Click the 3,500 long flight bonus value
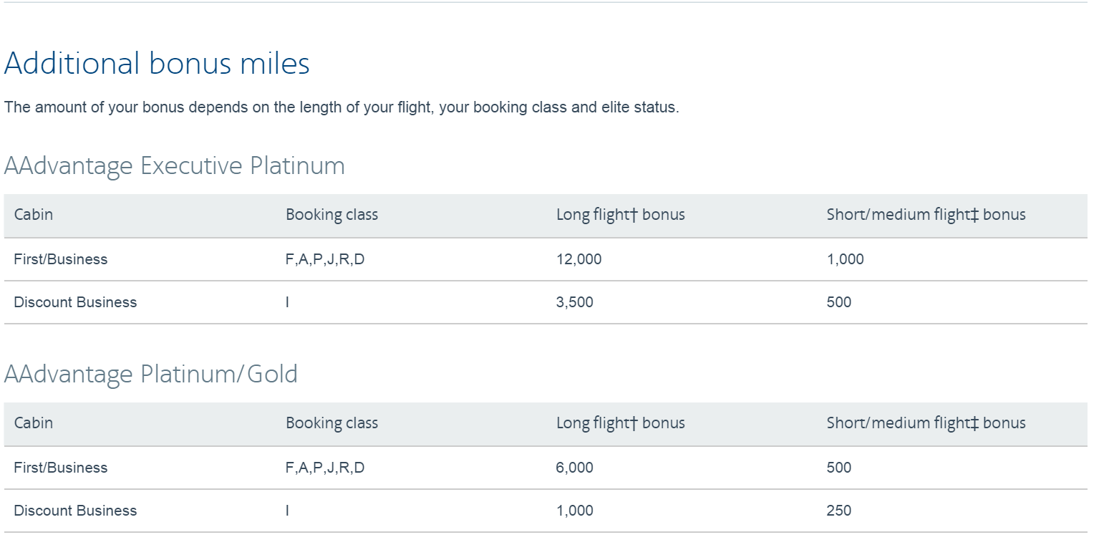This screenshot has width=1109, height=550. 574,302
